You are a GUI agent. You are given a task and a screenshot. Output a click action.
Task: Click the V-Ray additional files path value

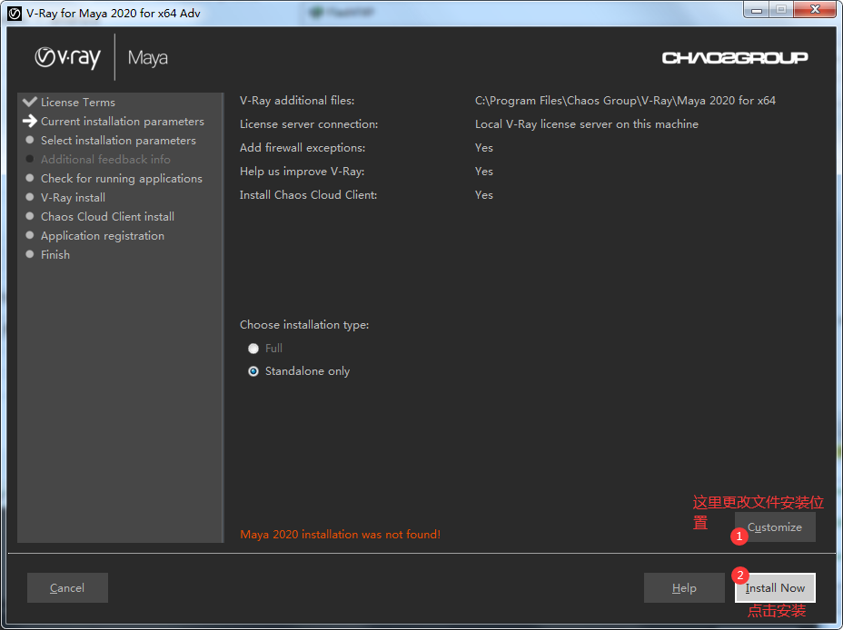pyautogui.click(x=625, y=101)
